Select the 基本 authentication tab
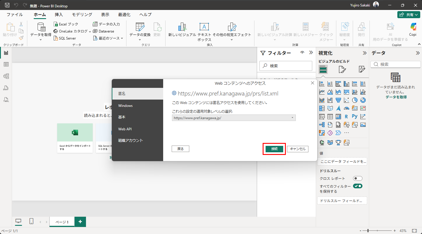This screenshot has height=234, width=422. click(x=137, y=117)
